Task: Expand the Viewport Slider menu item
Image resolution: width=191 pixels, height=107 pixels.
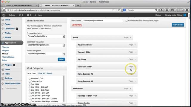Action: click(x=135, y=52)
